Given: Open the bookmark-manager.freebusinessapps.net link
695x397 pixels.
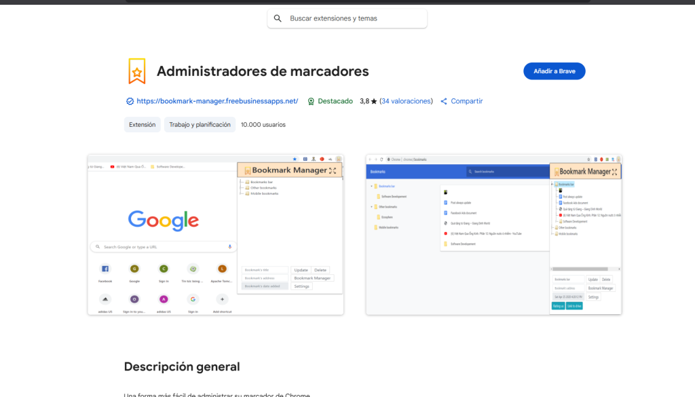Looking at the screenshot, I should click(x=217, y=101).
